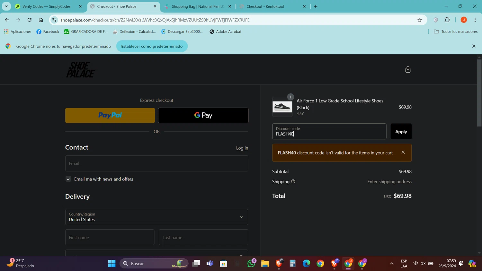This screenshot has height=271, width=482.
Task: Click the taskbar Buscar search box
Action: coord(154,264)
